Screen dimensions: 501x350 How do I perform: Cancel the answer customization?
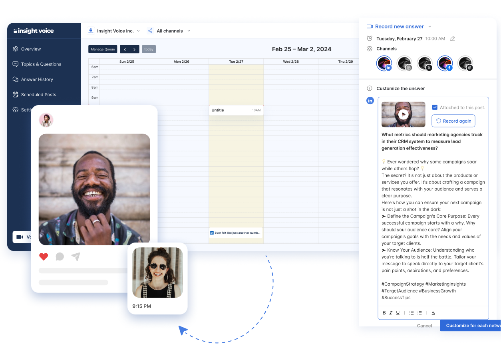tap(424, 326)
